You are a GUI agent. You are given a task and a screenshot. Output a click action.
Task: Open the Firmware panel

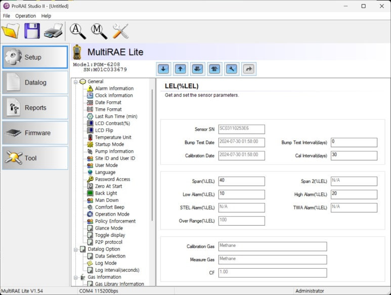coord(35,133)
